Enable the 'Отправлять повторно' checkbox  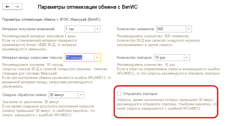click(x=119, y=94)
